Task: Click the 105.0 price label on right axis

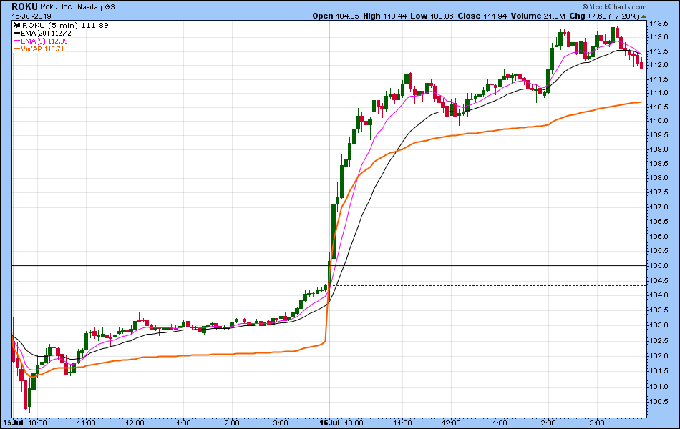Action: pyautogui.click(x=660, y=265)
